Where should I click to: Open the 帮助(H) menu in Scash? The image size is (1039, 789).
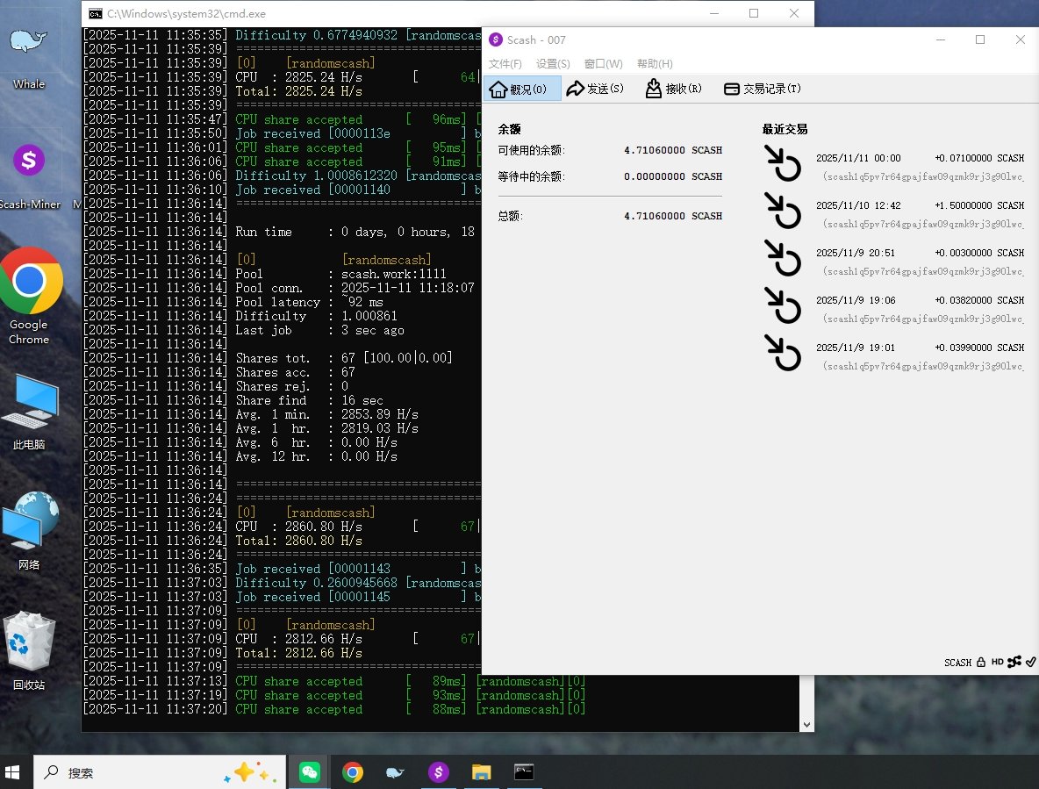[655, 63]
